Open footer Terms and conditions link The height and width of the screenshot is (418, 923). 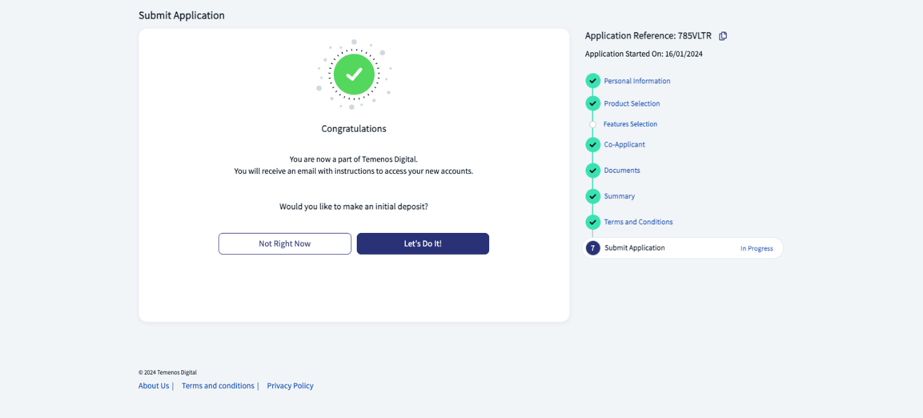(x=218, y=386)
